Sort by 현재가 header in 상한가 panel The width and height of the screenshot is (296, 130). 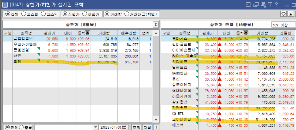[x=49, y=33]
